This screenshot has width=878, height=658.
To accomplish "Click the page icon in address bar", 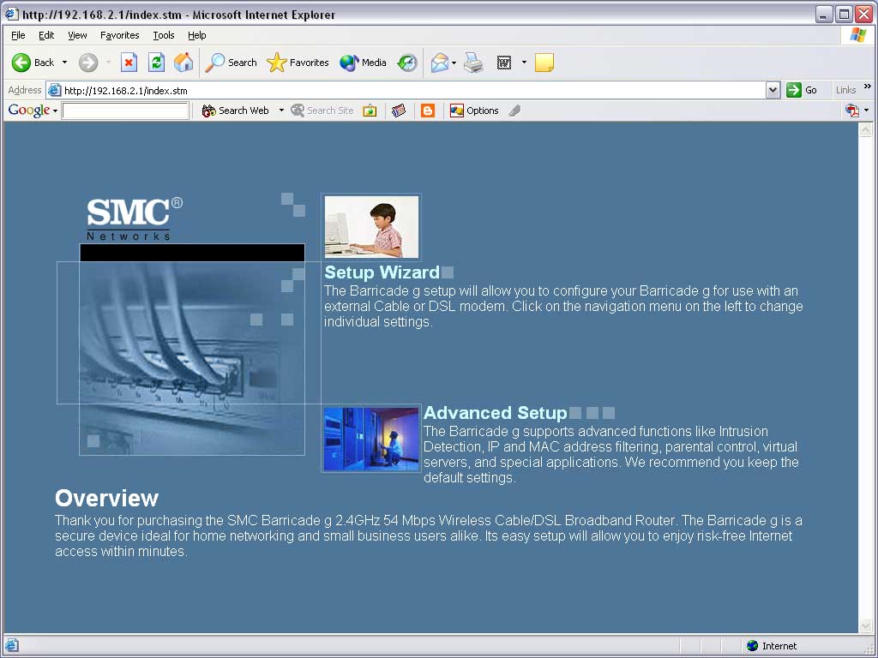I will tap(54, 90).
